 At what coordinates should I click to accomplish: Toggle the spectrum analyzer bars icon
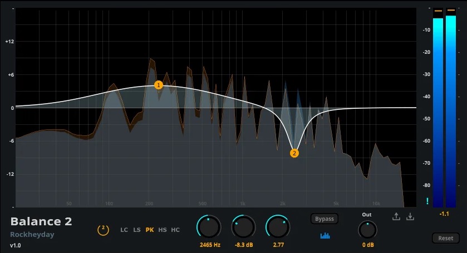325,236
